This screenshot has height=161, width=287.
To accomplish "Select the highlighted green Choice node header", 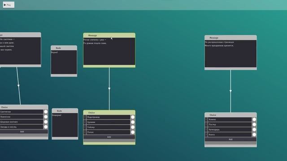I will point(109,112).
